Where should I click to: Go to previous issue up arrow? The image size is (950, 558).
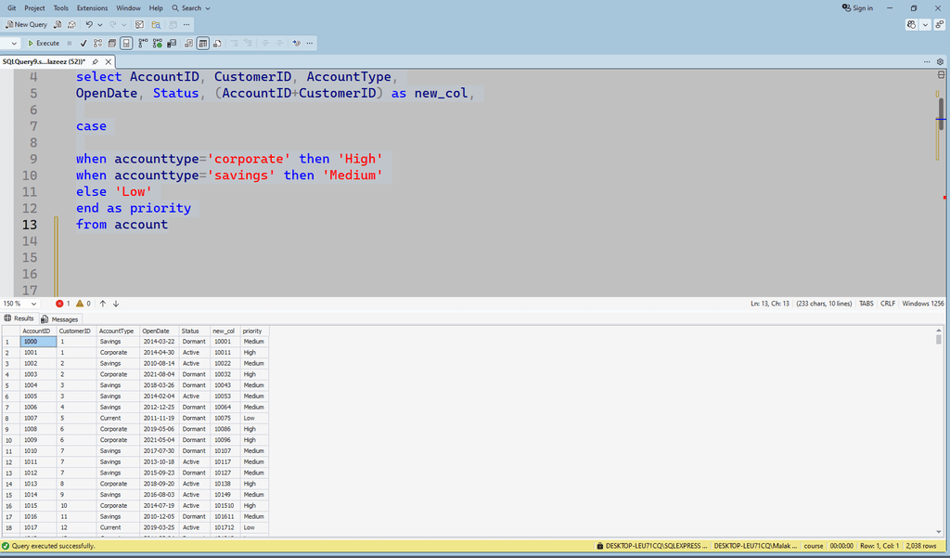tap(102, 304)
